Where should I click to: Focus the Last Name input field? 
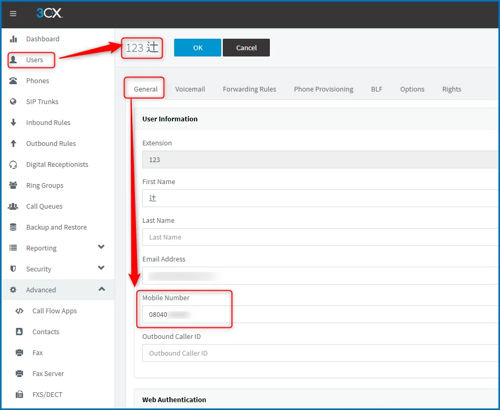point(321,237)
